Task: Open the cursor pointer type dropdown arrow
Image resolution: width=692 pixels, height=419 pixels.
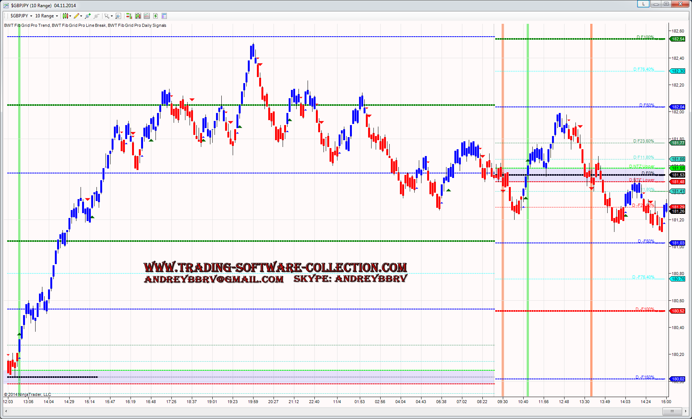Action: pyautogui.click(x=112, y=16)
